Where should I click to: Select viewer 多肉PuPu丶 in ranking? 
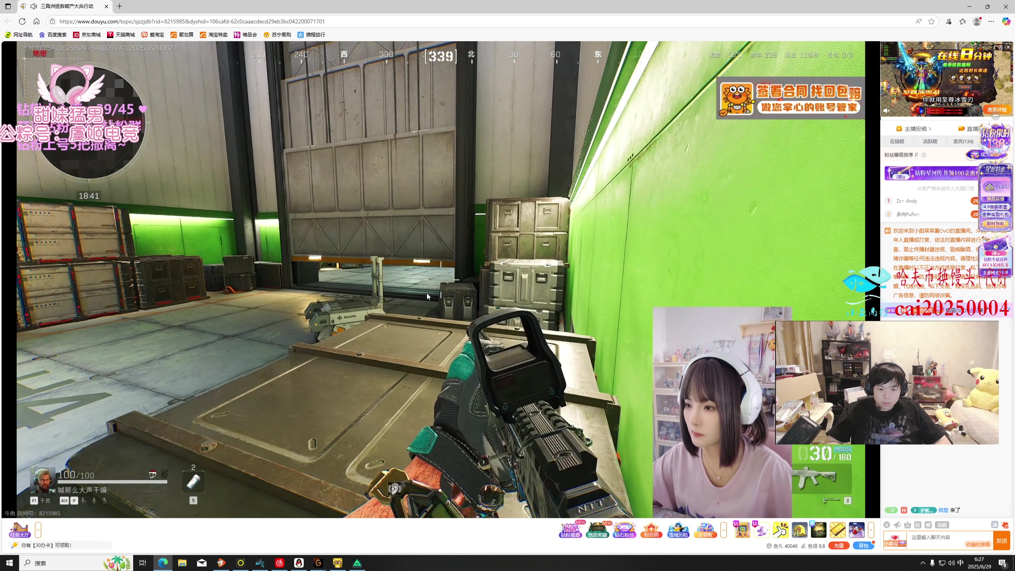(908, 215)
